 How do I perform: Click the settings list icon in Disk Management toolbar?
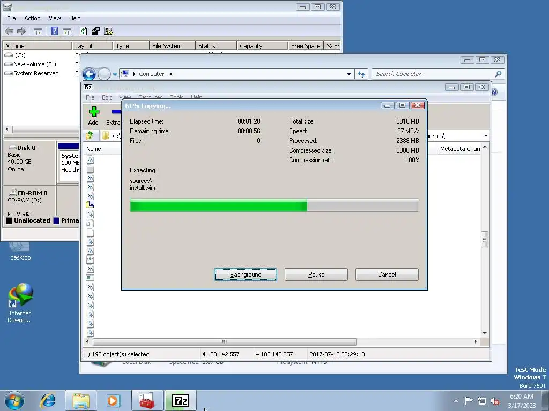(108, 31)
